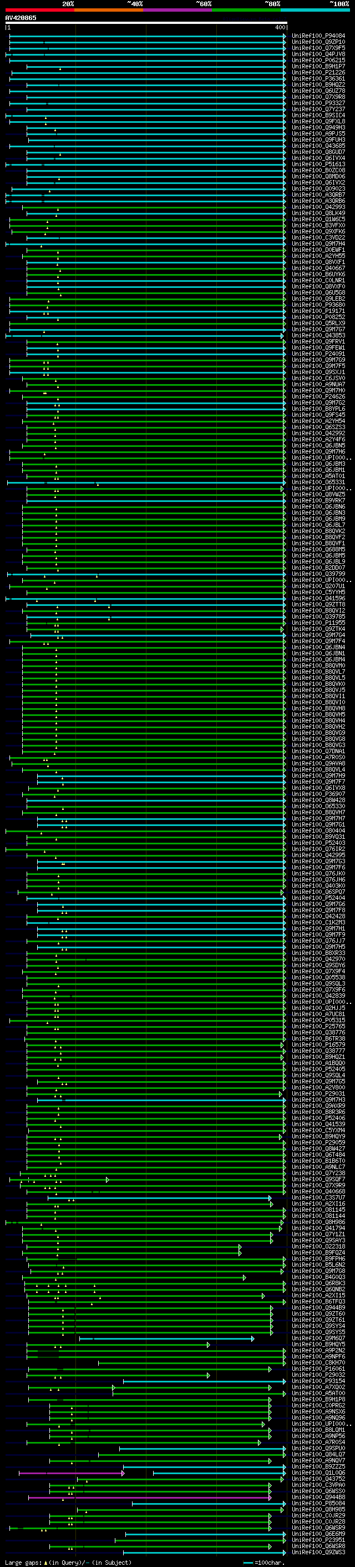Screen dimensions: 355x1567
Task: Click label UniRef100_Q43752
Action: [x=318, y=1479]
